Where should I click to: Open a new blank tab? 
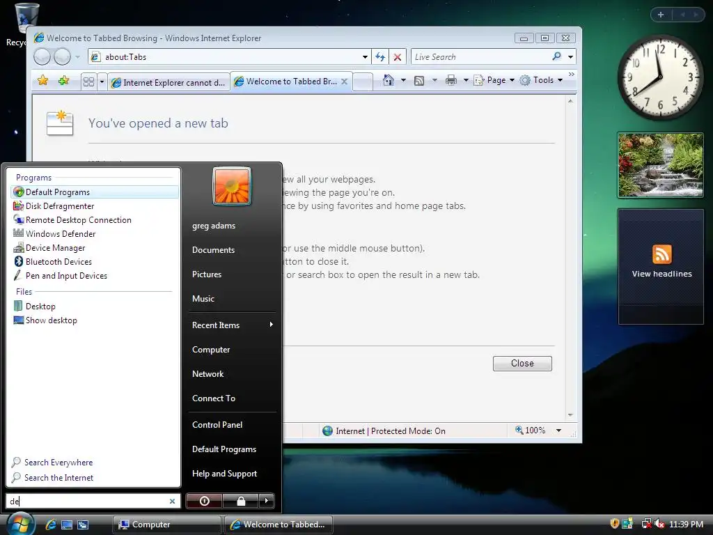point(363,82)
